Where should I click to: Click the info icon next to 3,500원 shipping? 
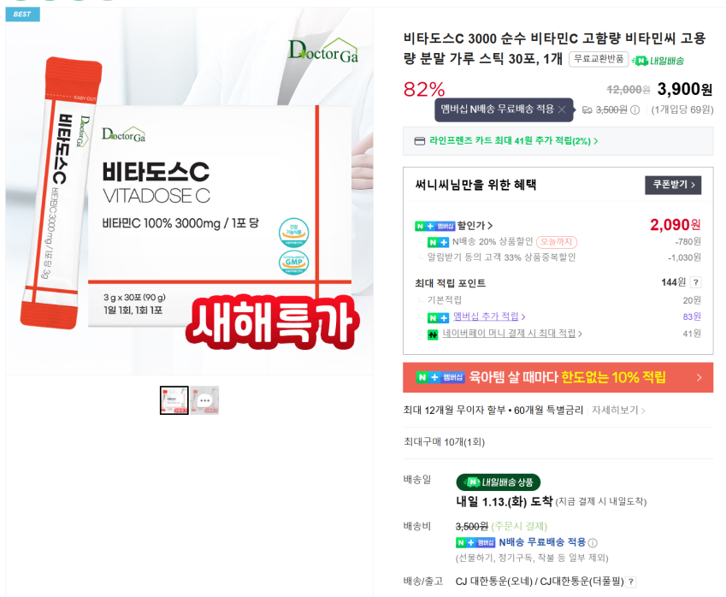pyautogui.click(x=635, y=109)
